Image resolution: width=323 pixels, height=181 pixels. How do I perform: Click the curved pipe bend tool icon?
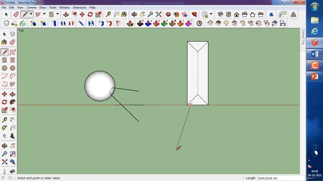point(283,15)
